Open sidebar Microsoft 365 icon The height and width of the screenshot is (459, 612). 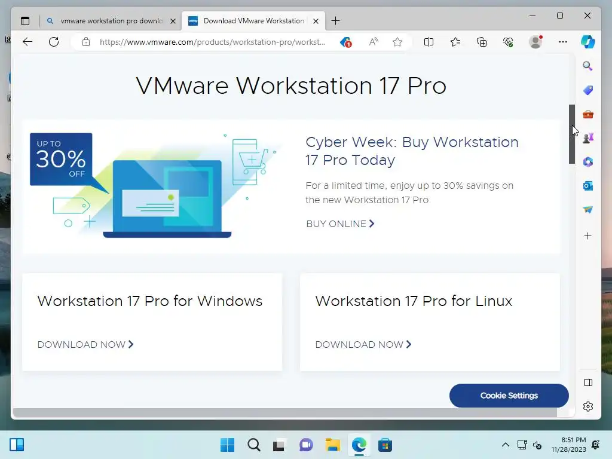coord(588,161)
